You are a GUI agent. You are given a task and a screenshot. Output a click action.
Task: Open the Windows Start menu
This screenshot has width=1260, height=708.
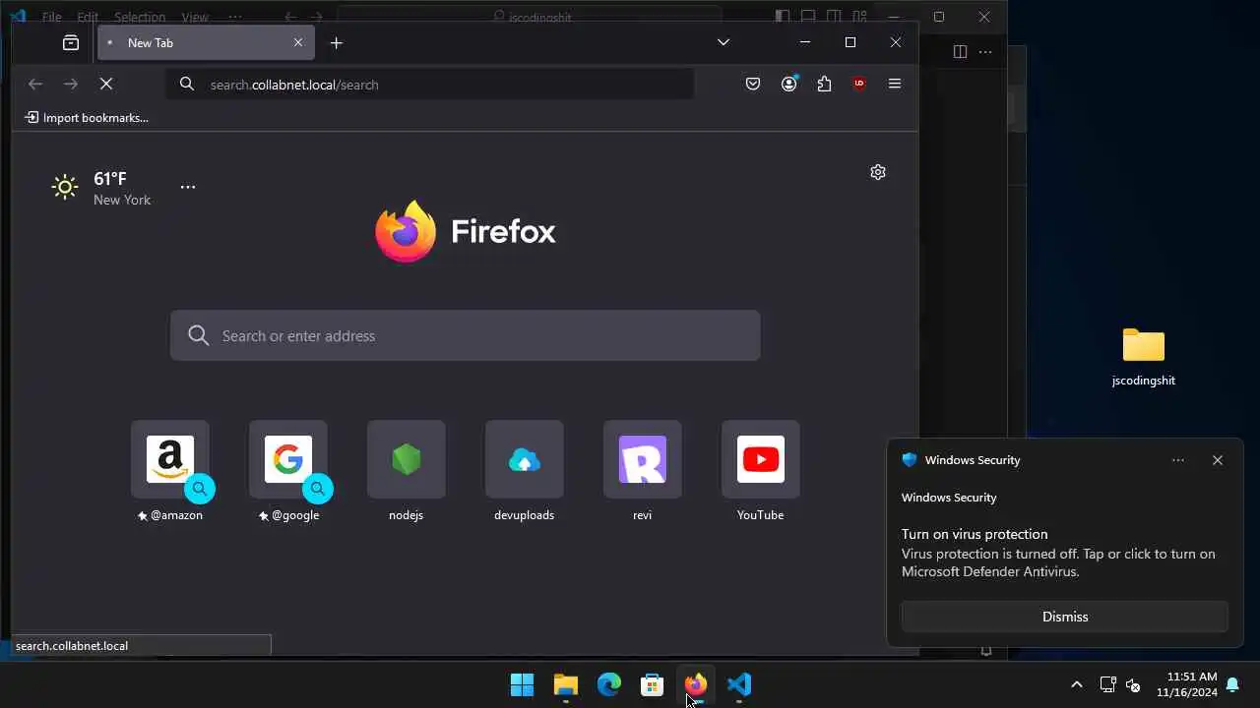[x=522, y=684]
